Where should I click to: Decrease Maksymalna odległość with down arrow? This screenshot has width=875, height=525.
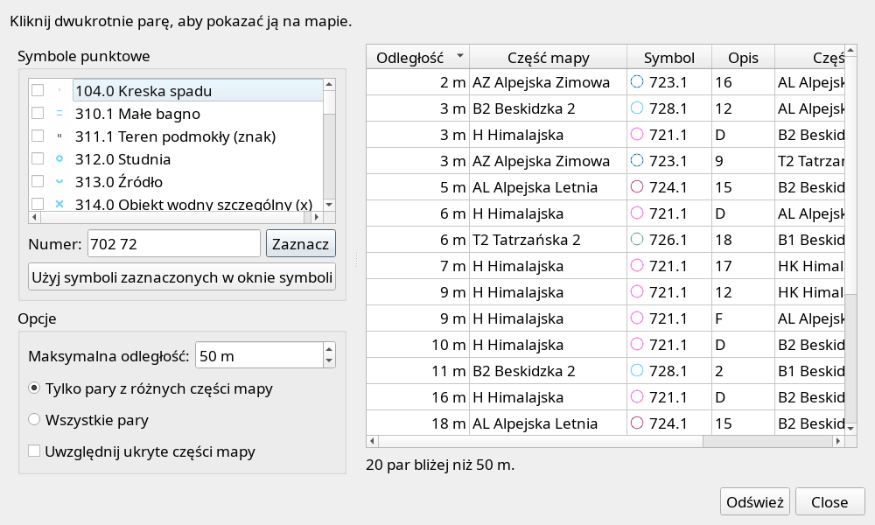click(x=329, y=360)
